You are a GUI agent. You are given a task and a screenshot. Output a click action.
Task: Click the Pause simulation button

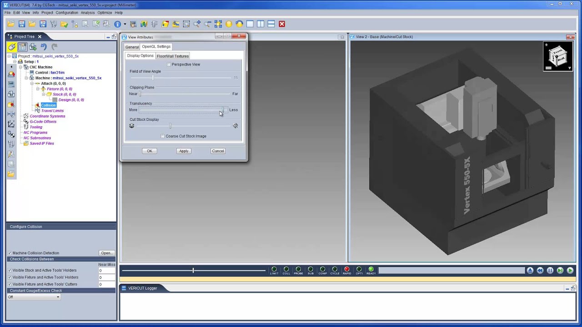point(550,270)
